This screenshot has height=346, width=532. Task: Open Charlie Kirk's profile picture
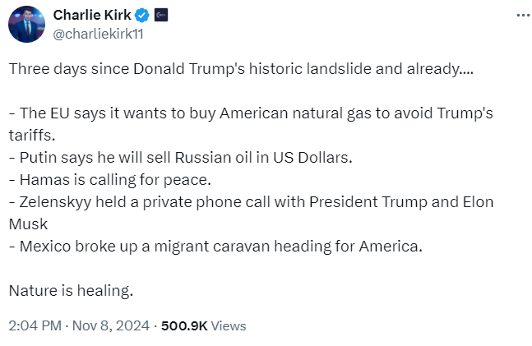[26, 24]
